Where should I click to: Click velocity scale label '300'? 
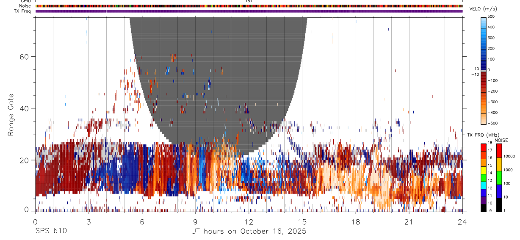491,38
